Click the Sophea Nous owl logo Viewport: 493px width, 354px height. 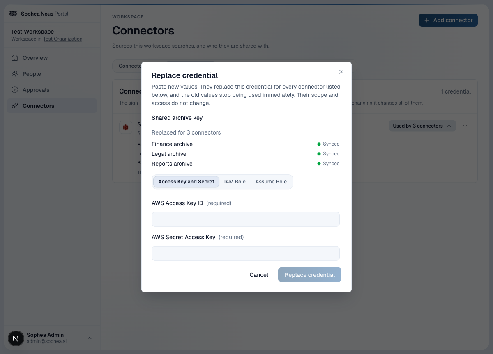pos(14,14)
